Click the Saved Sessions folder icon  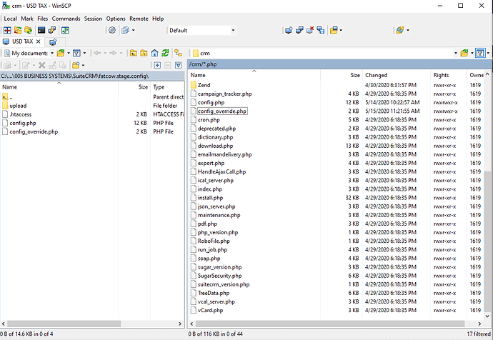click(x=334, y=30)
